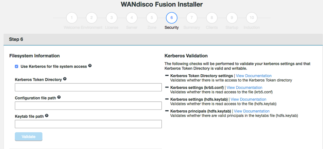Go to step 7 Summary
323x149 pixels.
coord(191,18)
